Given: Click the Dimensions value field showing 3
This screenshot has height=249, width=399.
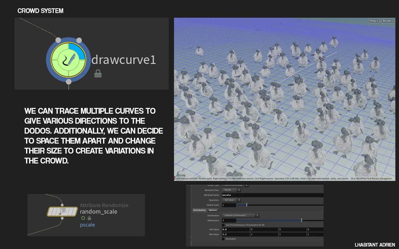Looking at the screenshot, I should [229, 221].
